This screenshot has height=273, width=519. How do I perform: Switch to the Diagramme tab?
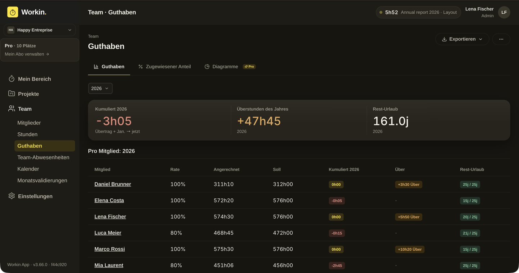[x=221, y=67]
